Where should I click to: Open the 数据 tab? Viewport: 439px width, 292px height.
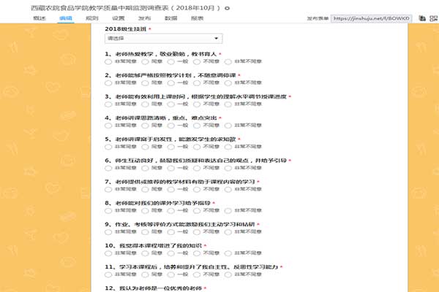(170, 18)
